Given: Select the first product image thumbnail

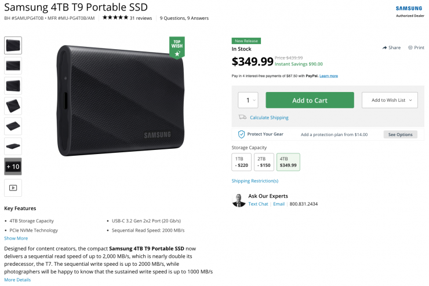Looking at the screenshot, I should pos(13,46).
